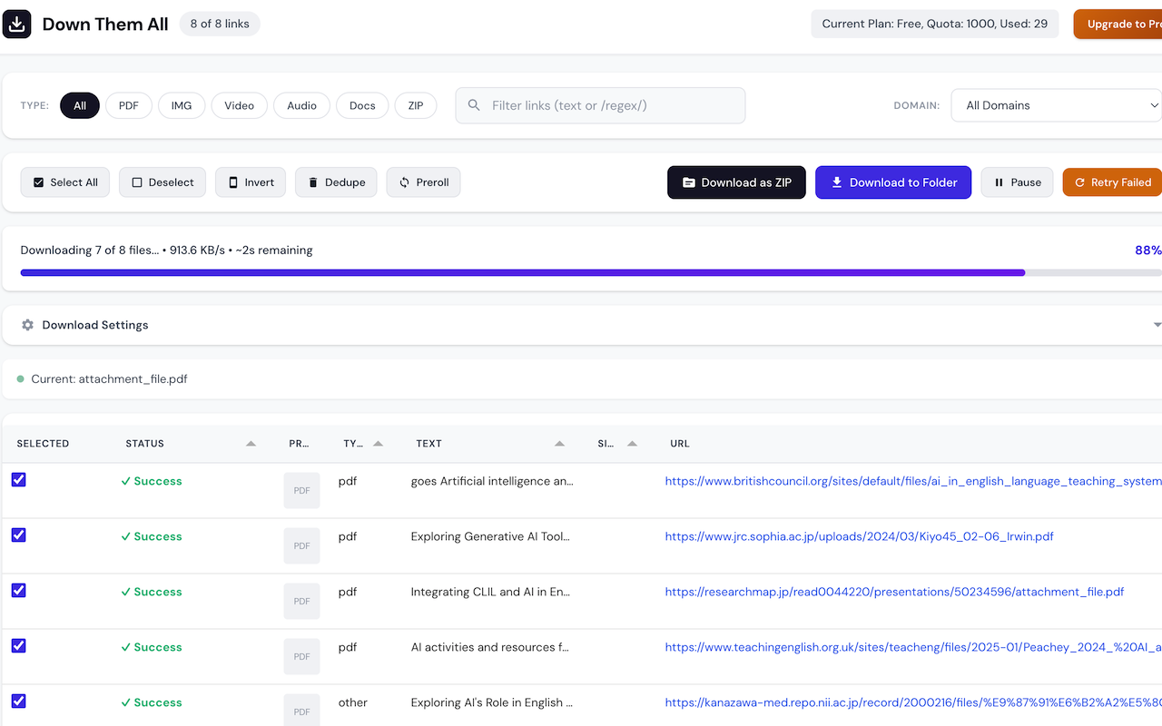Click the 'other' type cell
1162x726 pixels.
(353, 702)
